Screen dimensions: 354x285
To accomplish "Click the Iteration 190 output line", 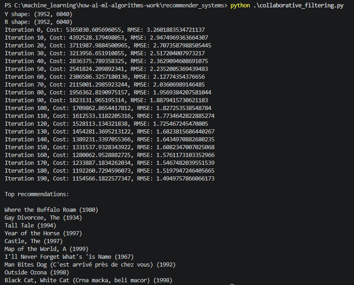I will point(109,178).
